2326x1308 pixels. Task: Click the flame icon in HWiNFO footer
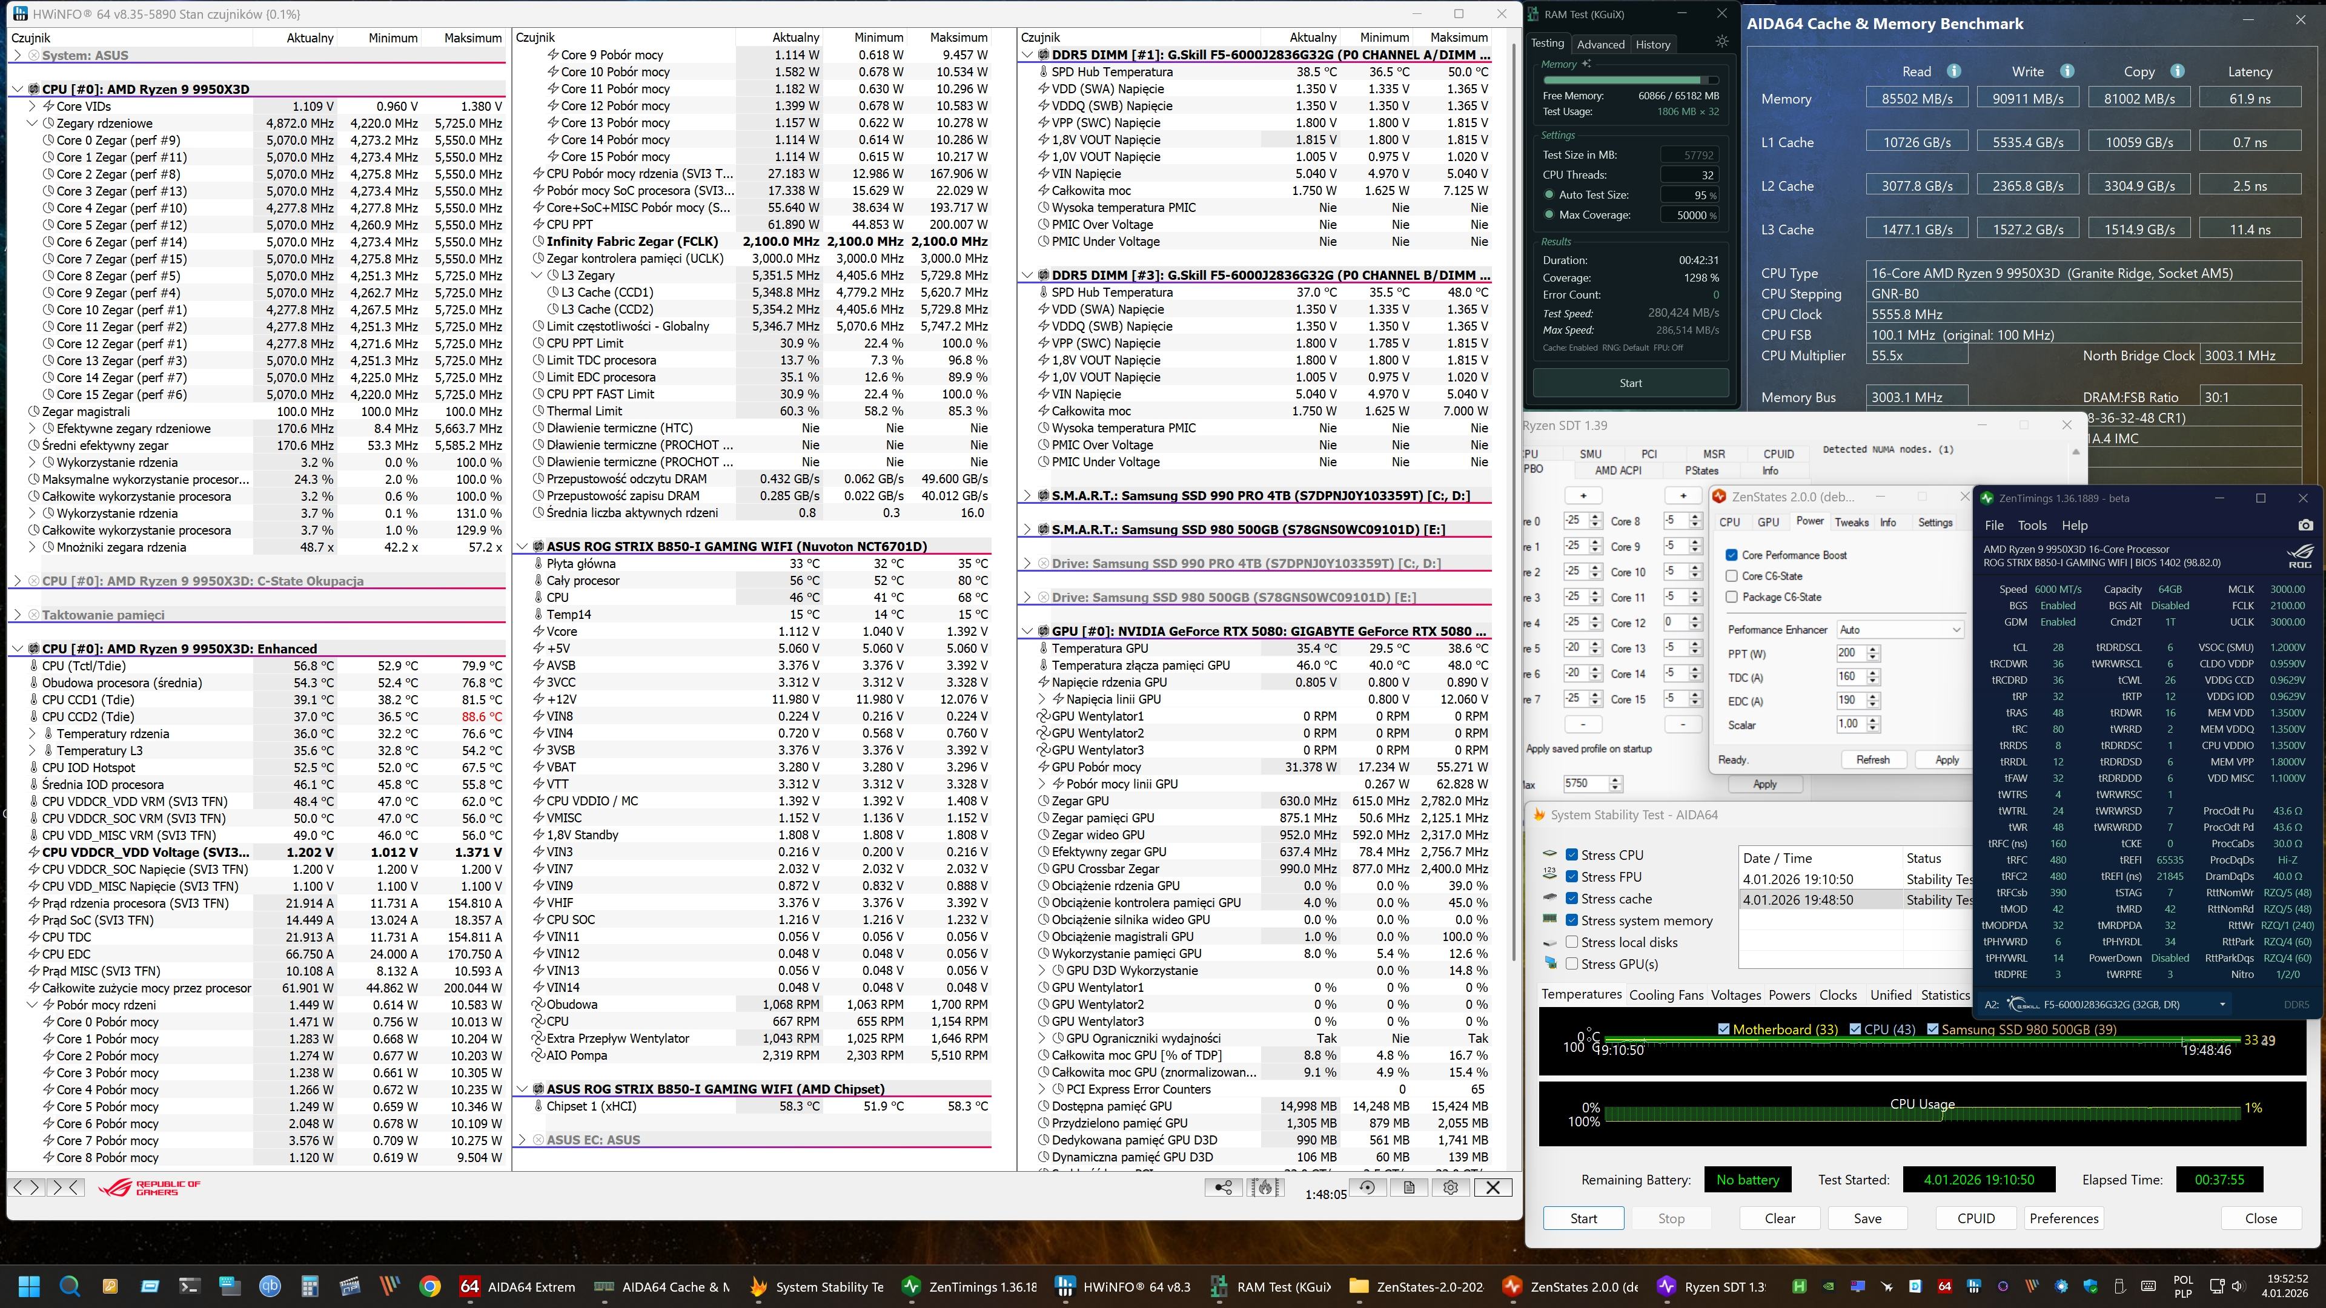point(1265,1188)
